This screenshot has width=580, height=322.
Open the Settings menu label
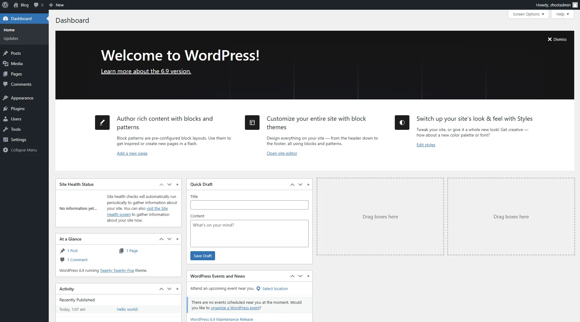19,140
